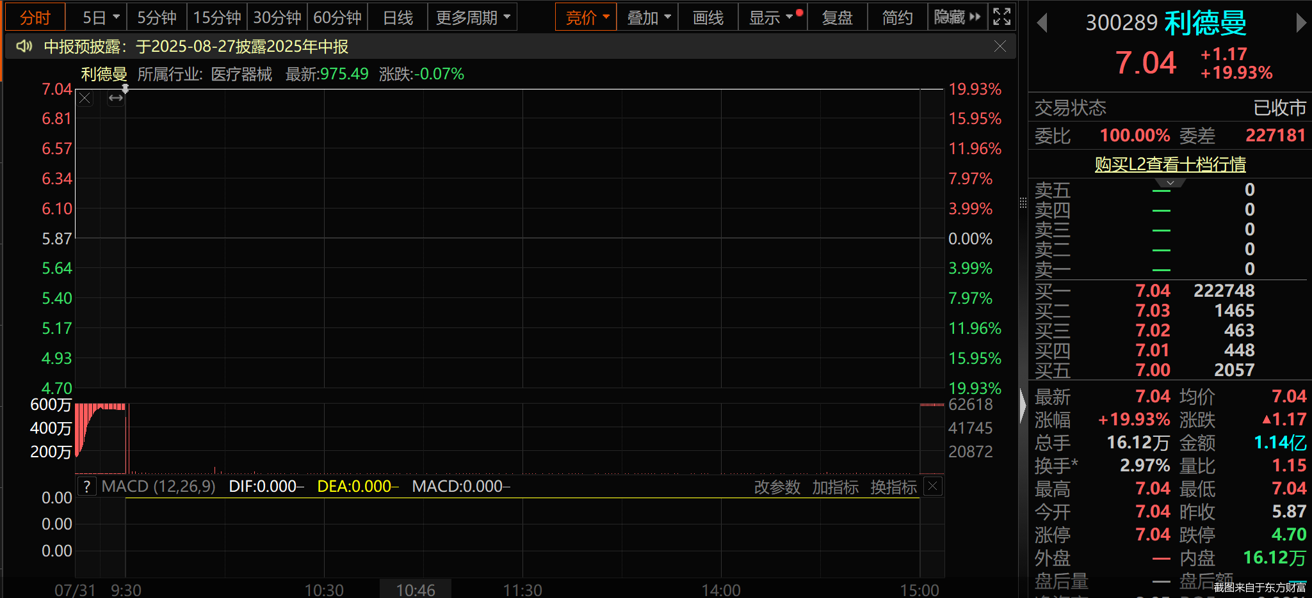Image resolution: width=1312 pixels, height=598 pixels.
Task: Close the 中报预披露 notification bar
Action: [1000, 46]
